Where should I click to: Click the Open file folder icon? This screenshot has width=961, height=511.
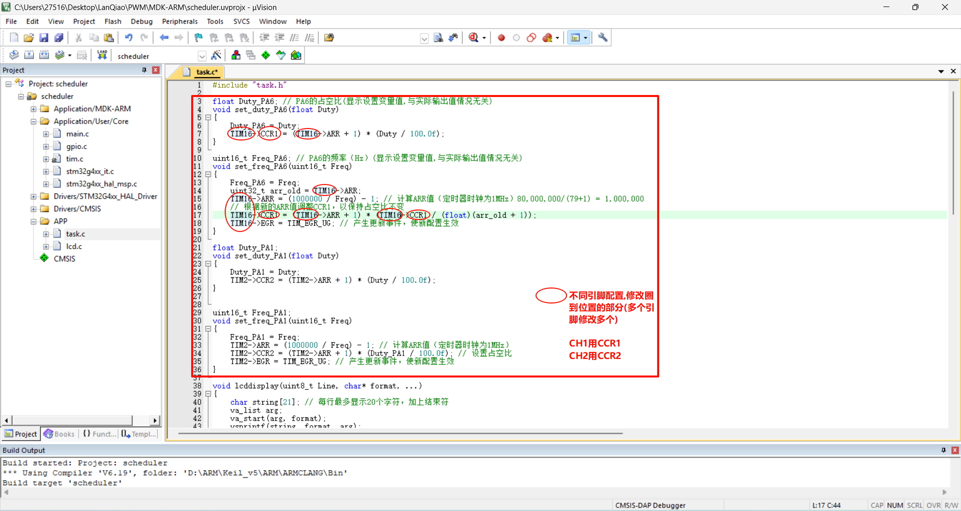(29, 37)
